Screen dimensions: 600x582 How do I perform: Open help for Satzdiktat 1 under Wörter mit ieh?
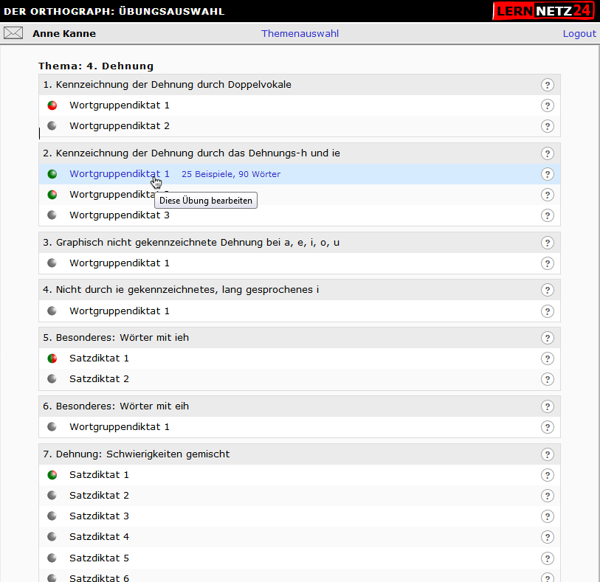pyautogui.click(x=548, y=358)
